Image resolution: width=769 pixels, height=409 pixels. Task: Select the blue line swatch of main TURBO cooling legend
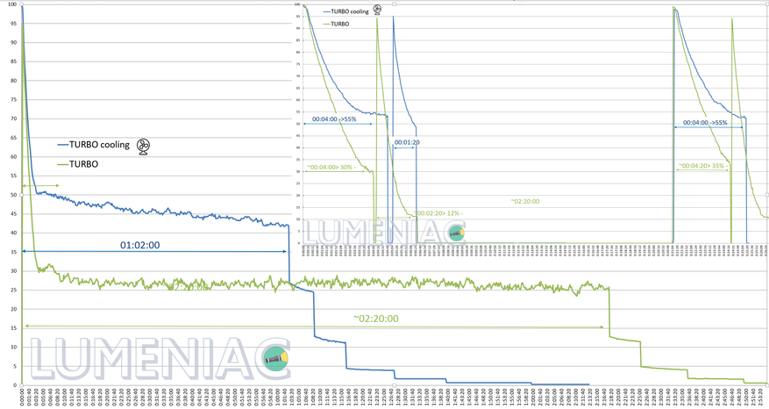click(x=62, y=145)
